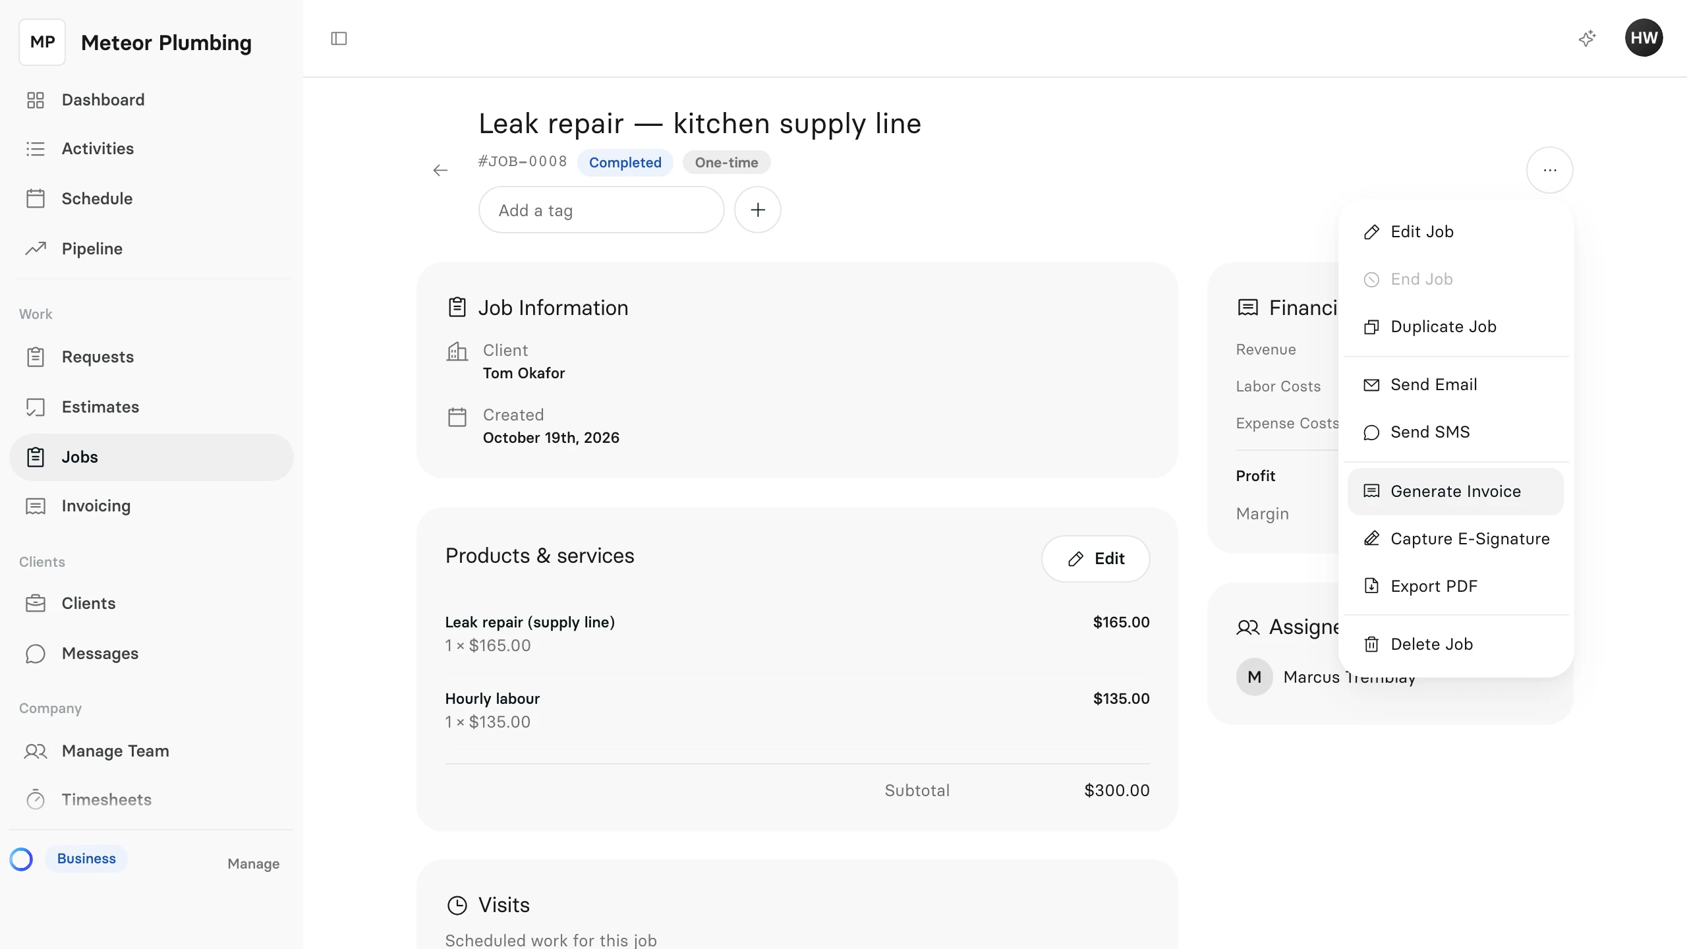Open the HW user avatar menu
This screenshot has width=1687, height=949.
tap(1644, 38)
